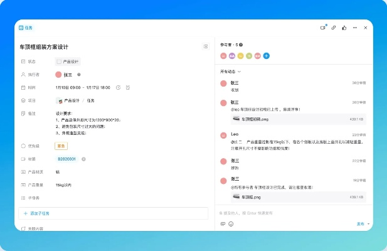Image resolution: width=387 pixels, height=251 pixels.
Task: Remove the B2020001 tag with x icon
Action: [x=83, y=159]
